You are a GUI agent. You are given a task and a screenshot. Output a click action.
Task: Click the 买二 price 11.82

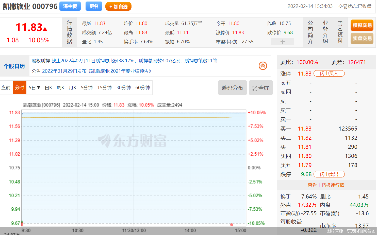305,138
